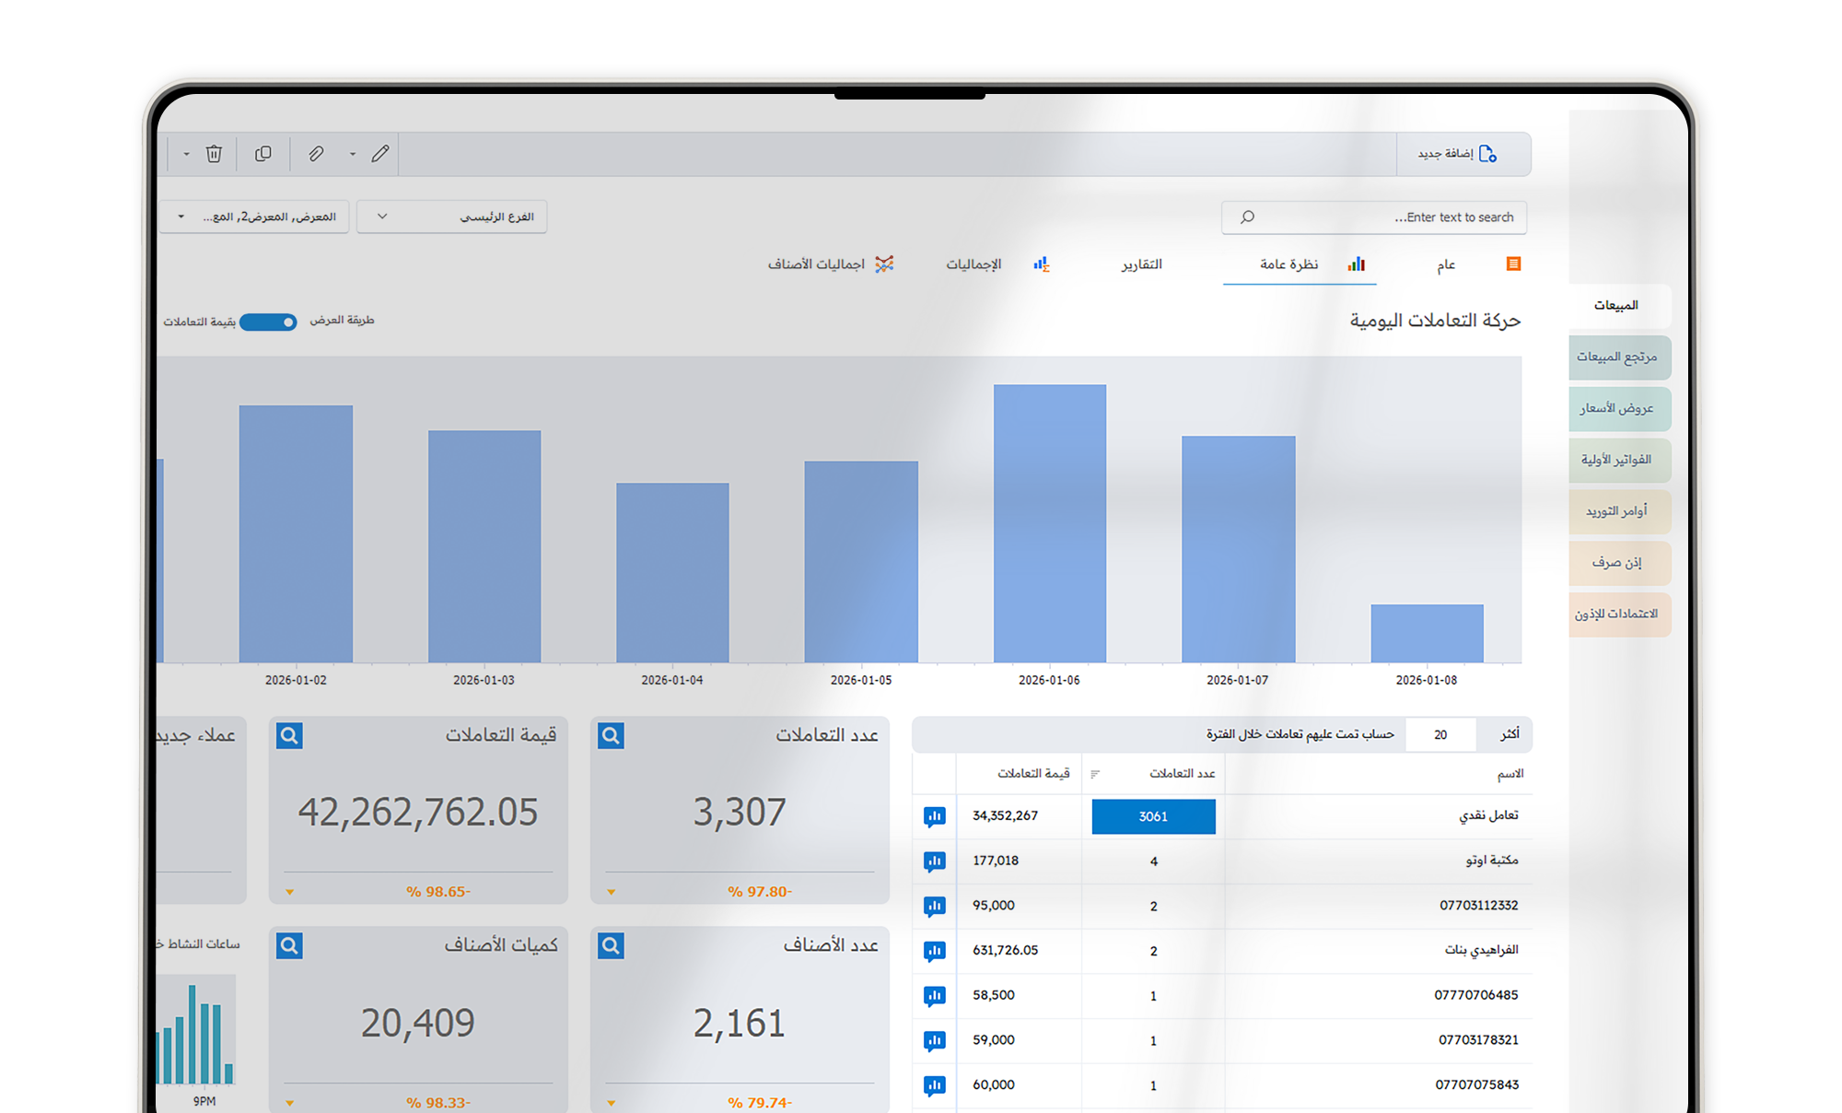Click the عدد التعاملات column header
This screenshot has height=1113, width=1842.
[1183, 774]
